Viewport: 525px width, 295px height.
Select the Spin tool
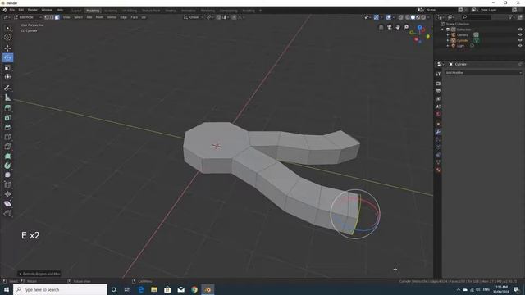pos(7,166)
